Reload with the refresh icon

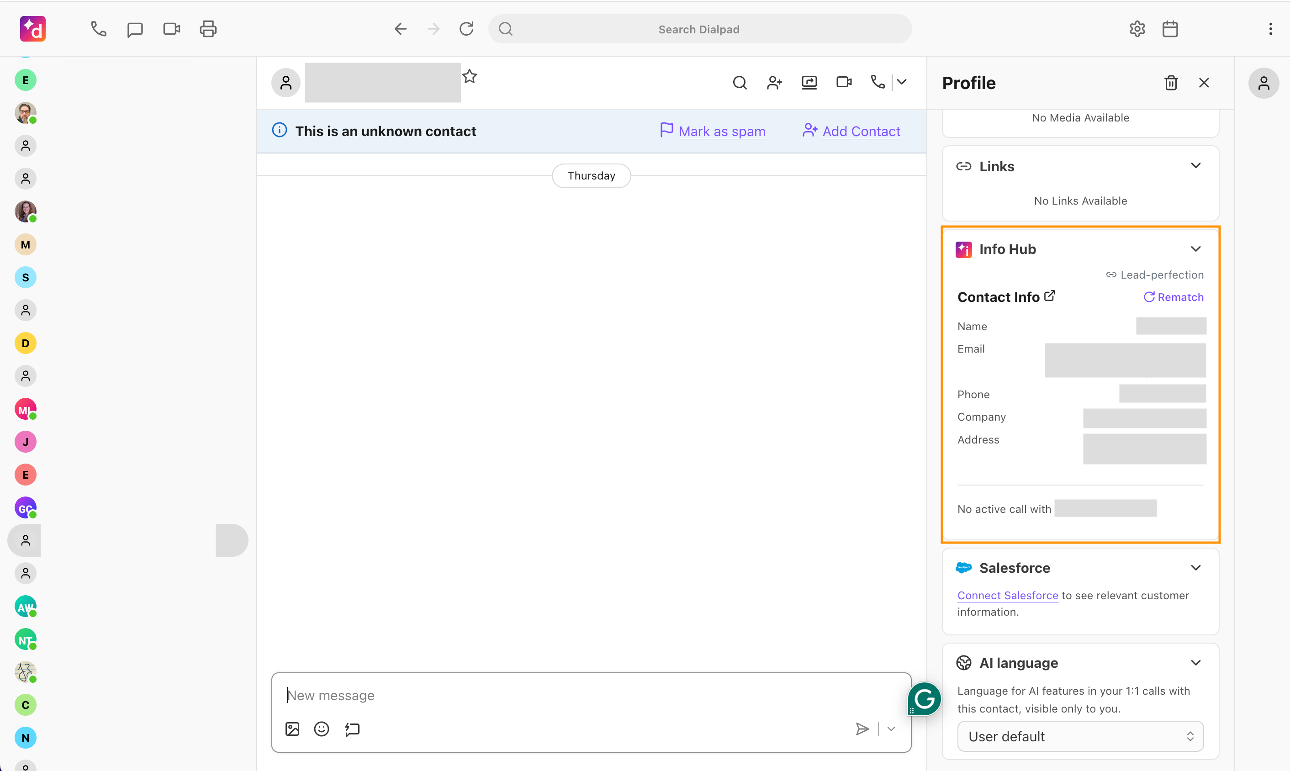click(466, 29)
